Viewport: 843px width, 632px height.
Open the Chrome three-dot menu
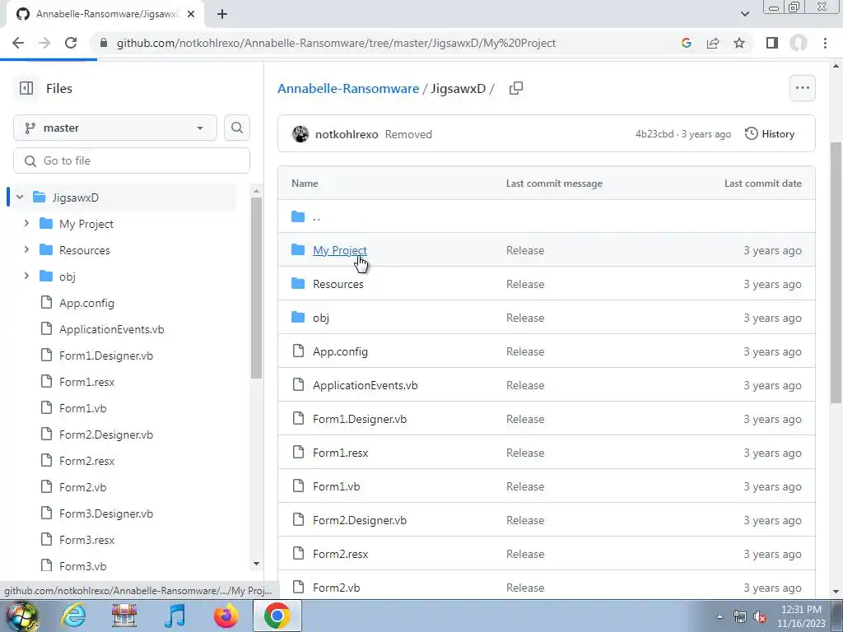click(825, 43)
